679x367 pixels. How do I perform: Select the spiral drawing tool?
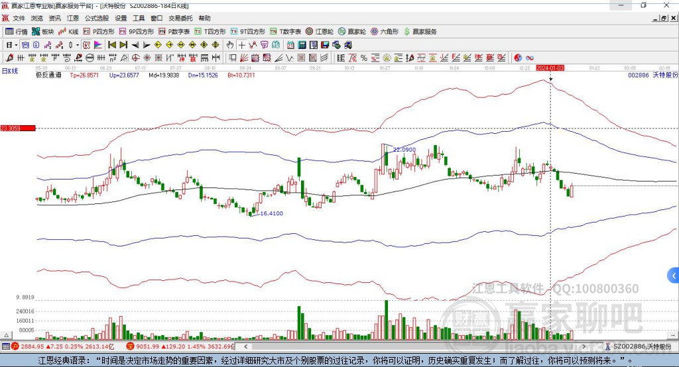67,58
